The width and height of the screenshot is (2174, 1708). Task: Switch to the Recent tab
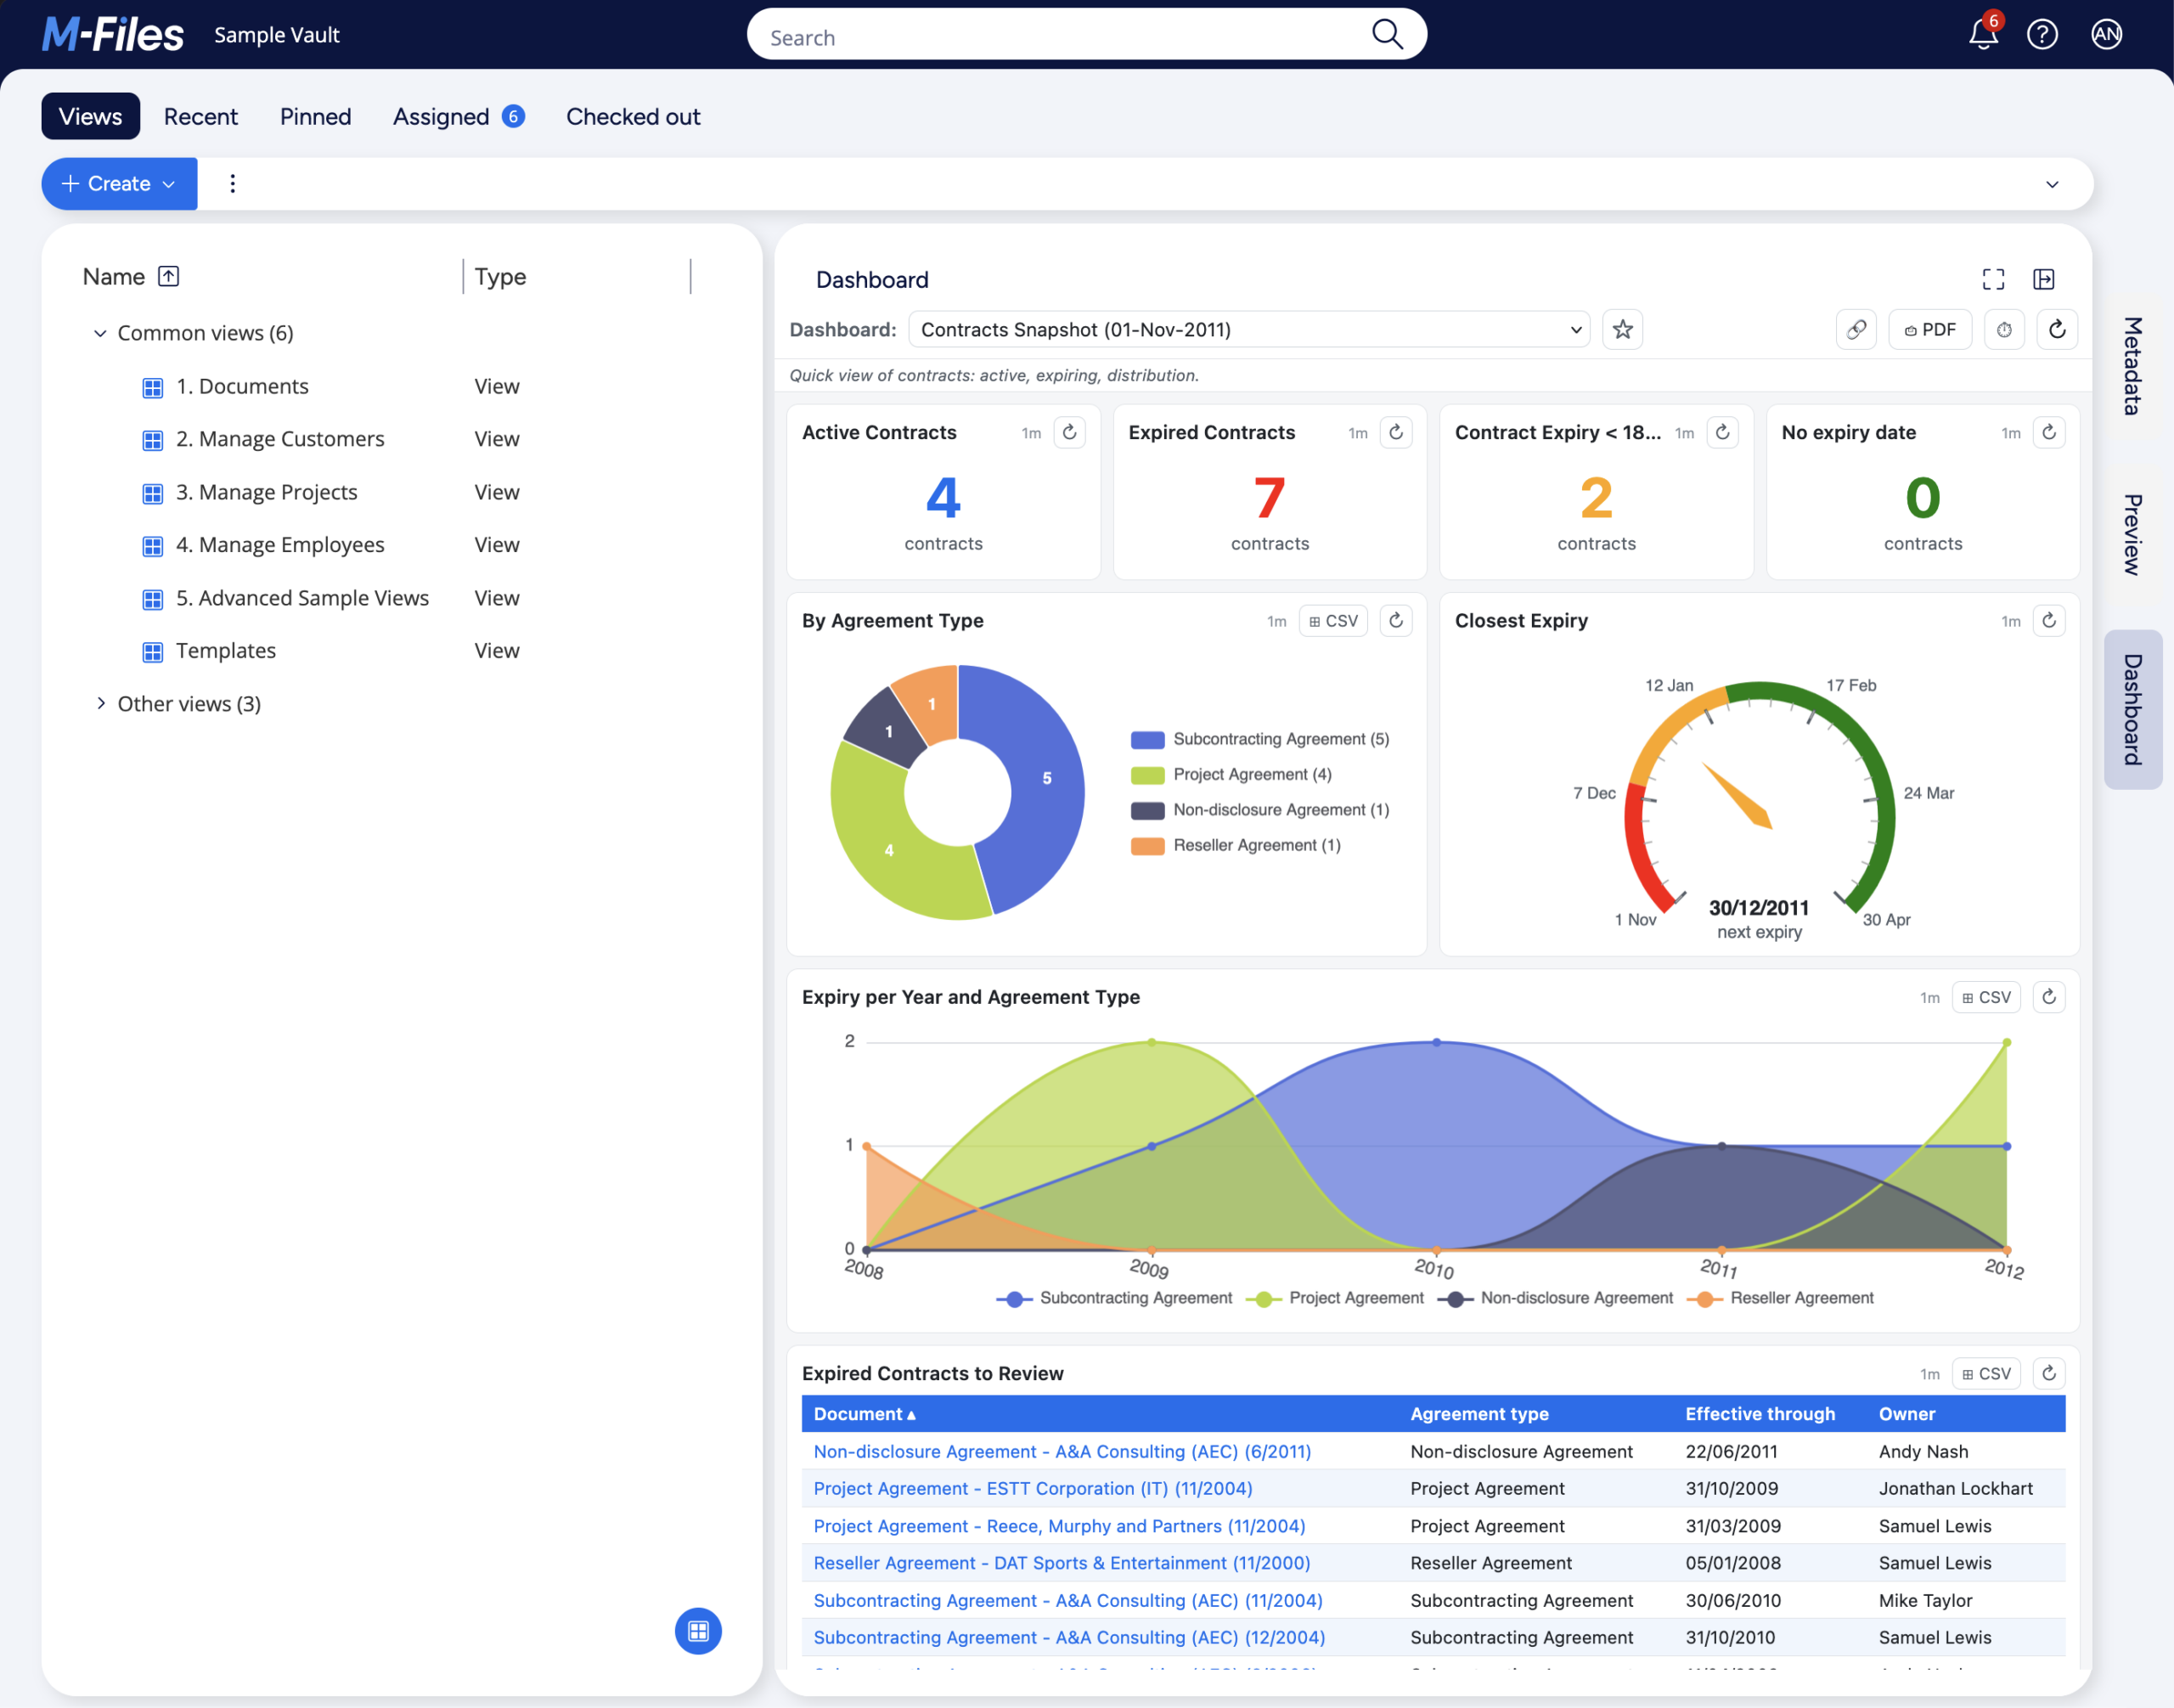(x=201, y=117)
